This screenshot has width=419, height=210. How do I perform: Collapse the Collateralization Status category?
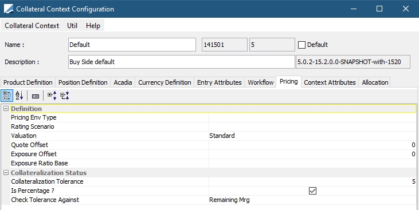coord(6,173)
